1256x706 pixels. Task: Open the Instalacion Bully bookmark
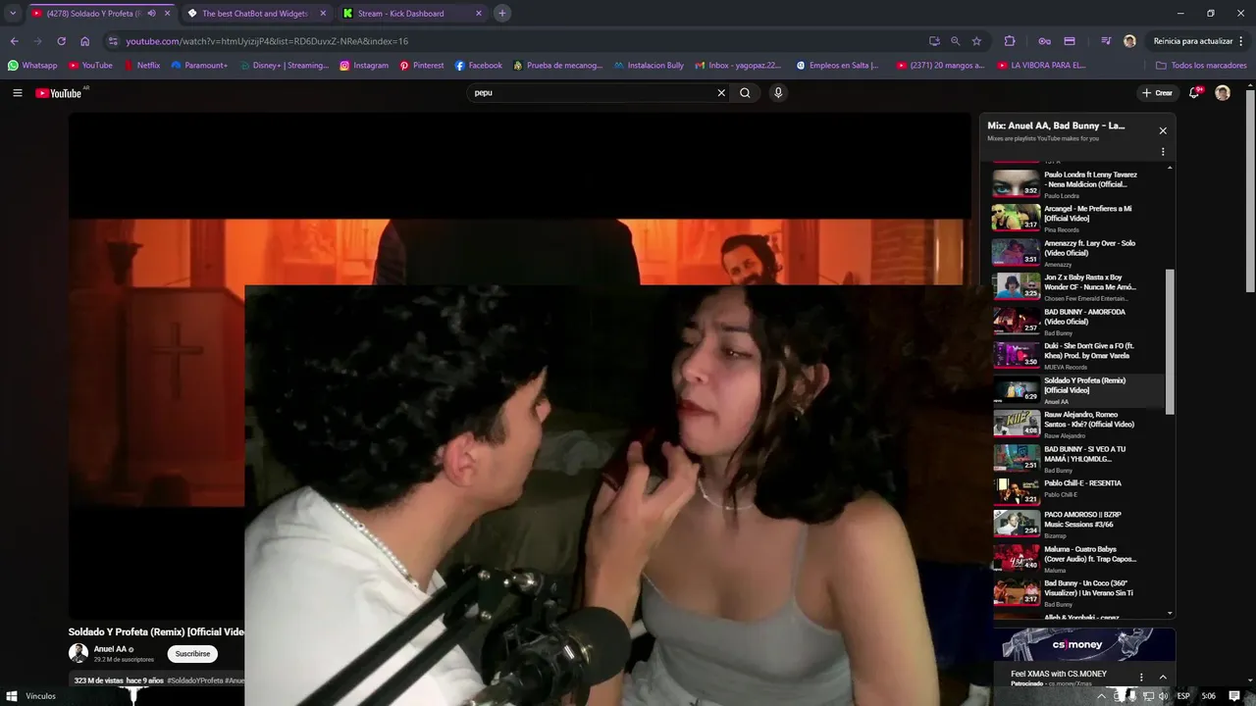coord(649,66)
